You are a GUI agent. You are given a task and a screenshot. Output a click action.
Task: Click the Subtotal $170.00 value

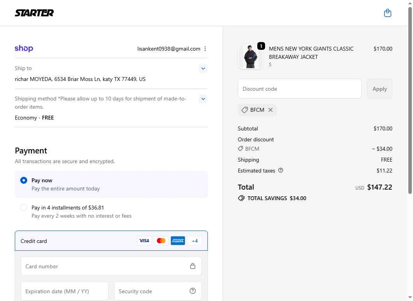click(x=383, y=128)
